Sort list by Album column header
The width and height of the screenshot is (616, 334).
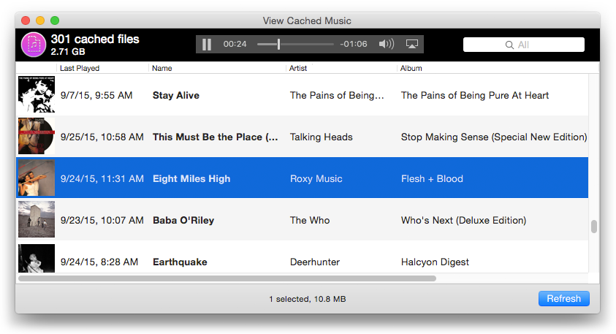pos(411,68)
